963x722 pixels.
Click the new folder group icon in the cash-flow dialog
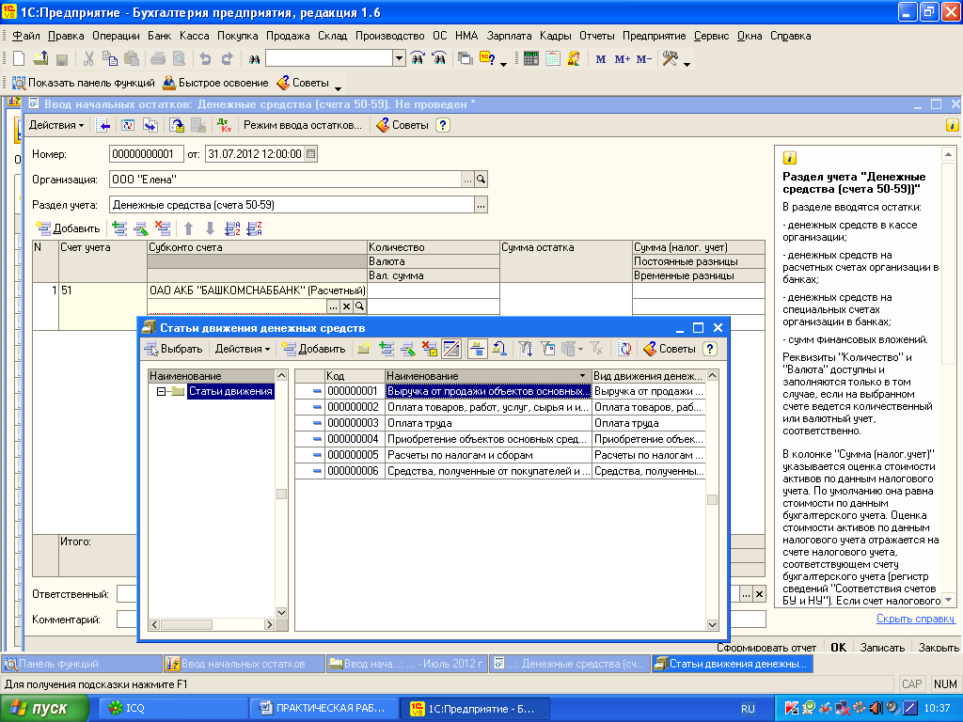pyautogui.click(x=364, y=350)
